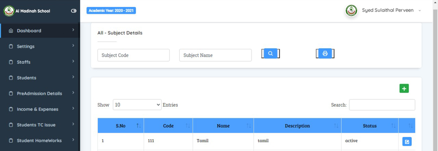Click the user profile avatar picture

(x=351, y=11)
